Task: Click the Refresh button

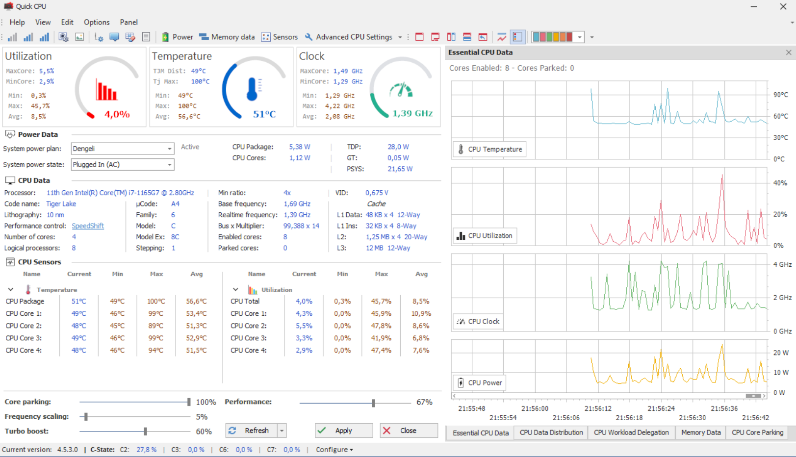Action: (x=252, y=431)
